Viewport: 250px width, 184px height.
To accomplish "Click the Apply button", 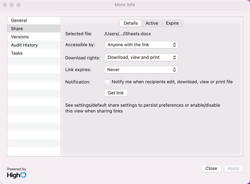I will click(x=234, y=169).
